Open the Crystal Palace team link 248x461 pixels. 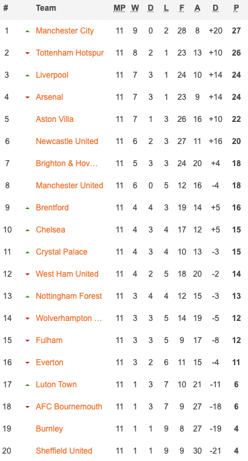[62, 252]
